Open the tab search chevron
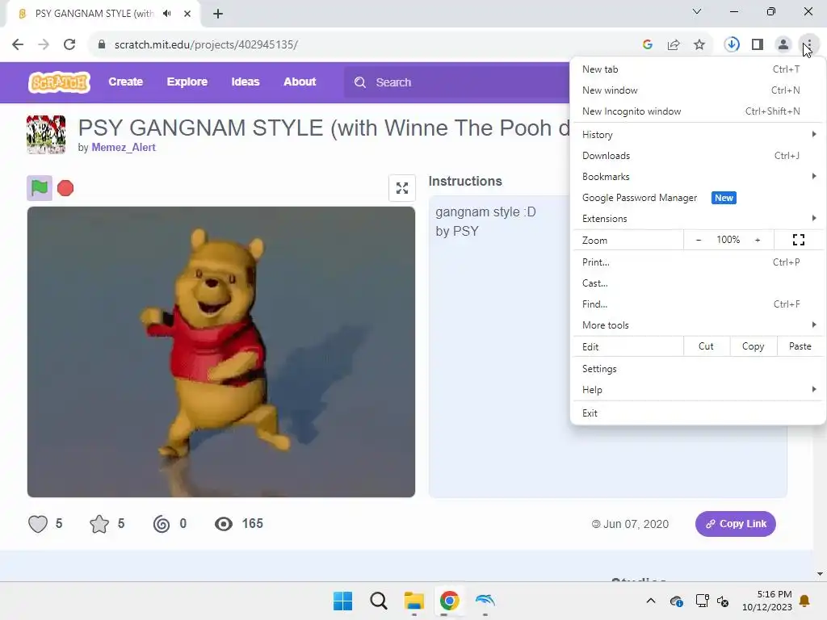This screenshot has width=827, height=620. click(697, 11)
